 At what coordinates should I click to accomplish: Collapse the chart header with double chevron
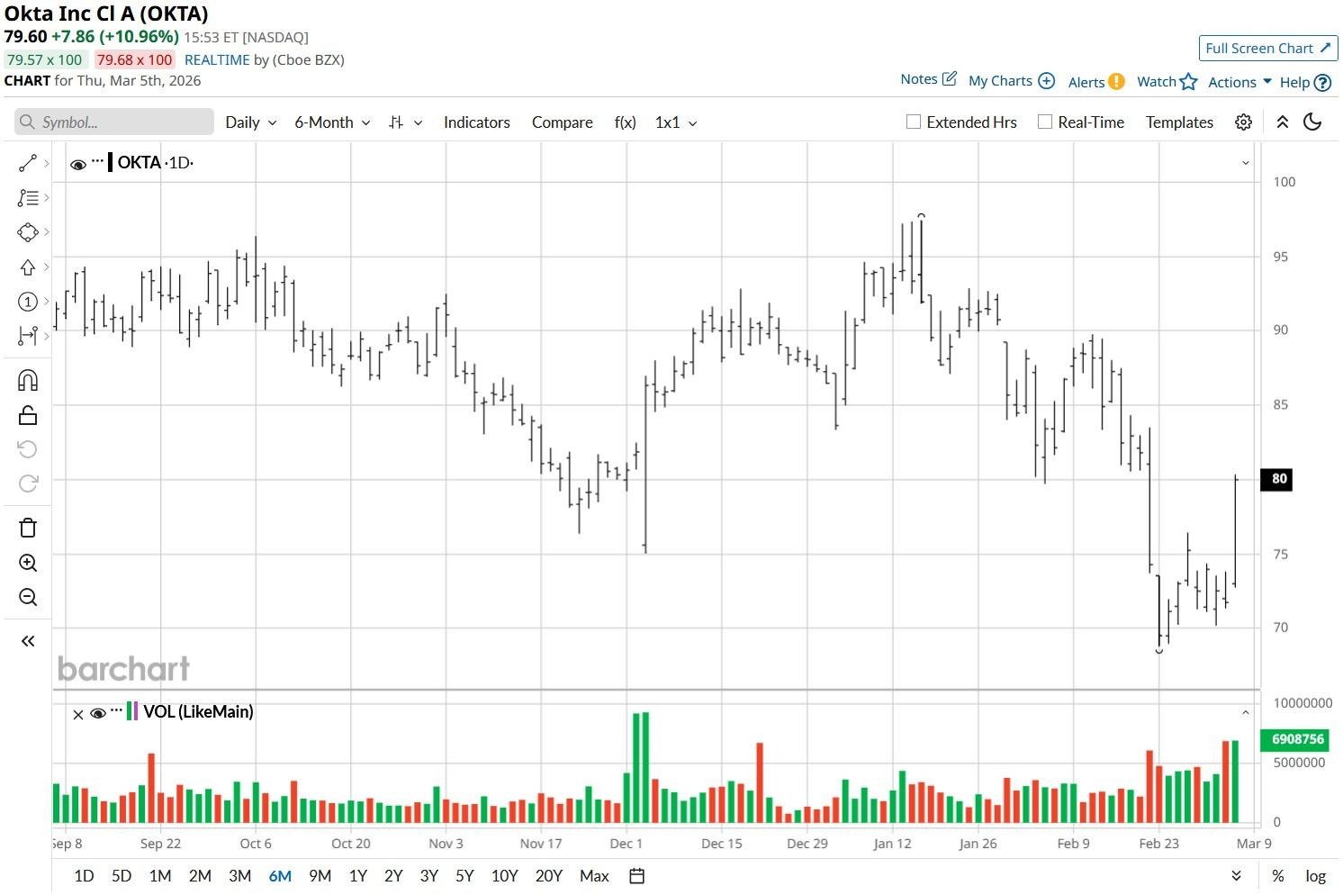tap(1283, 122)
